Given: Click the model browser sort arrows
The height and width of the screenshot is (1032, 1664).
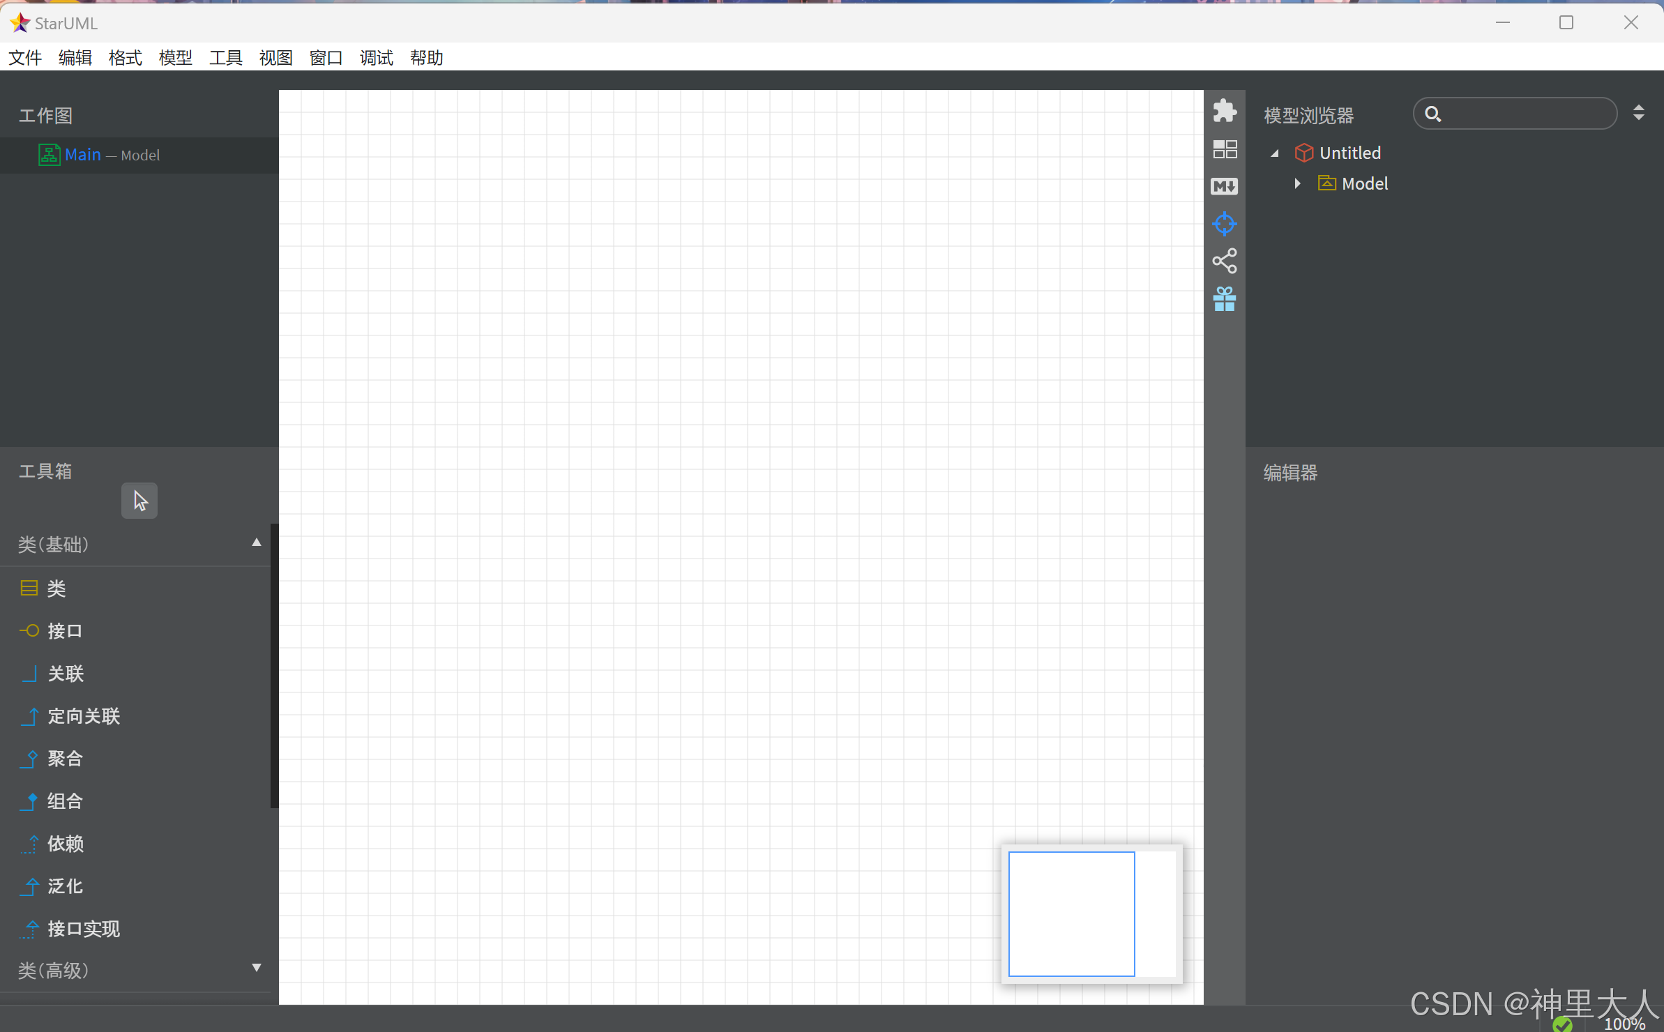Looking at the screenshot, I should (1638, 113).
